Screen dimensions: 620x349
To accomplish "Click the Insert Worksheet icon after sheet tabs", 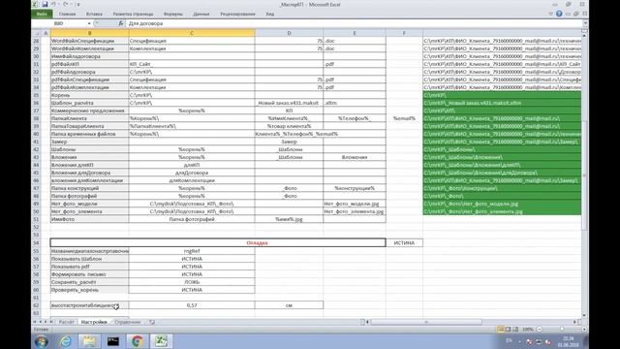I will pos(152,322).
